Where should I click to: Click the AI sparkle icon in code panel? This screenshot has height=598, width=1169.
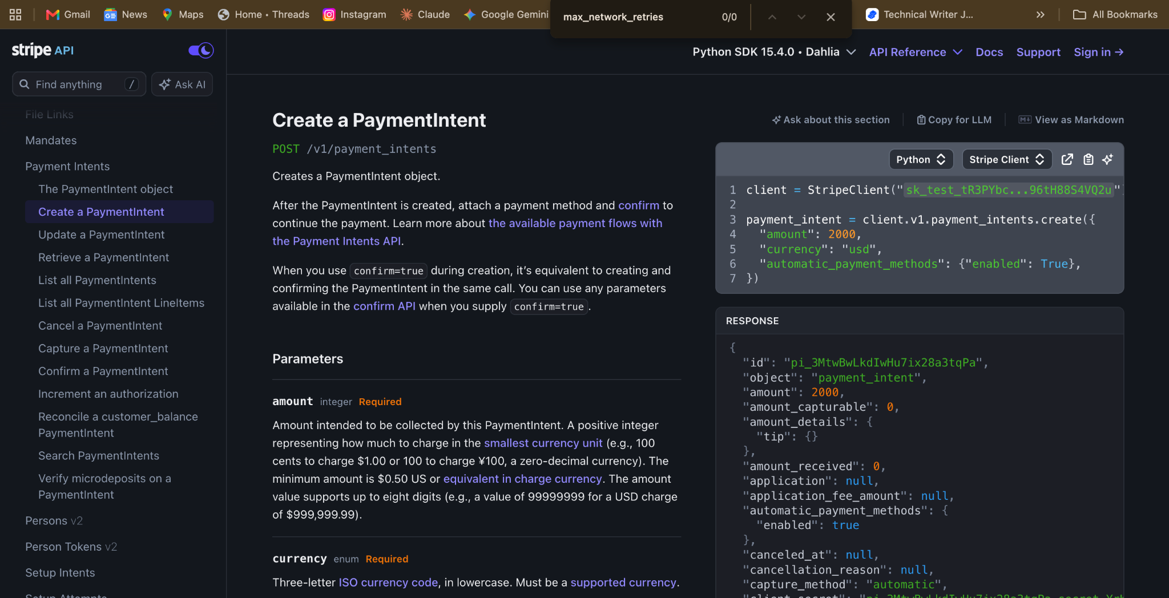[1108, 160]
